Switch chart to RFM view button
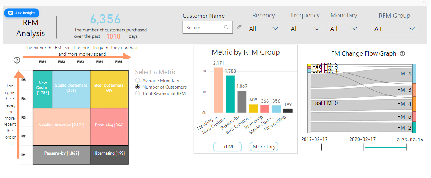 click(227, 147)
